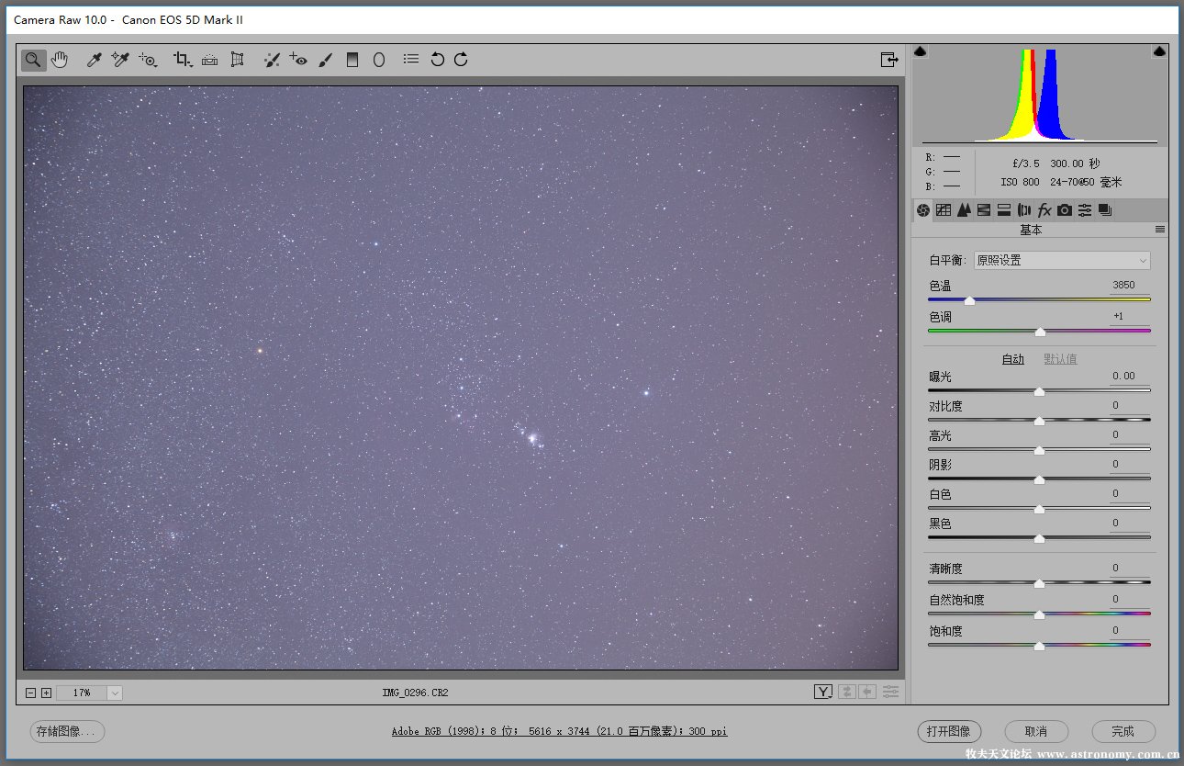Click the 打开图像 open image button
The width and height of the screenshot is (1184, 766).
point(949,731)
